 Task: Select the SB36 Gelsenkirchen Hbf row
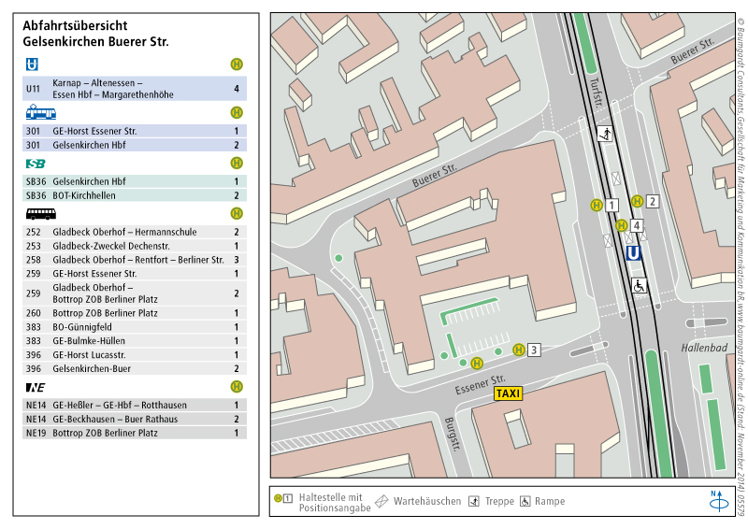click(x=135, y=181)
